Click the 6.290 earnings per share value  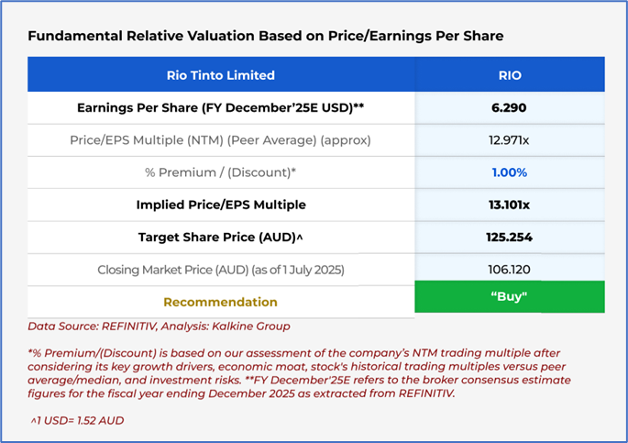click(509, 107)
